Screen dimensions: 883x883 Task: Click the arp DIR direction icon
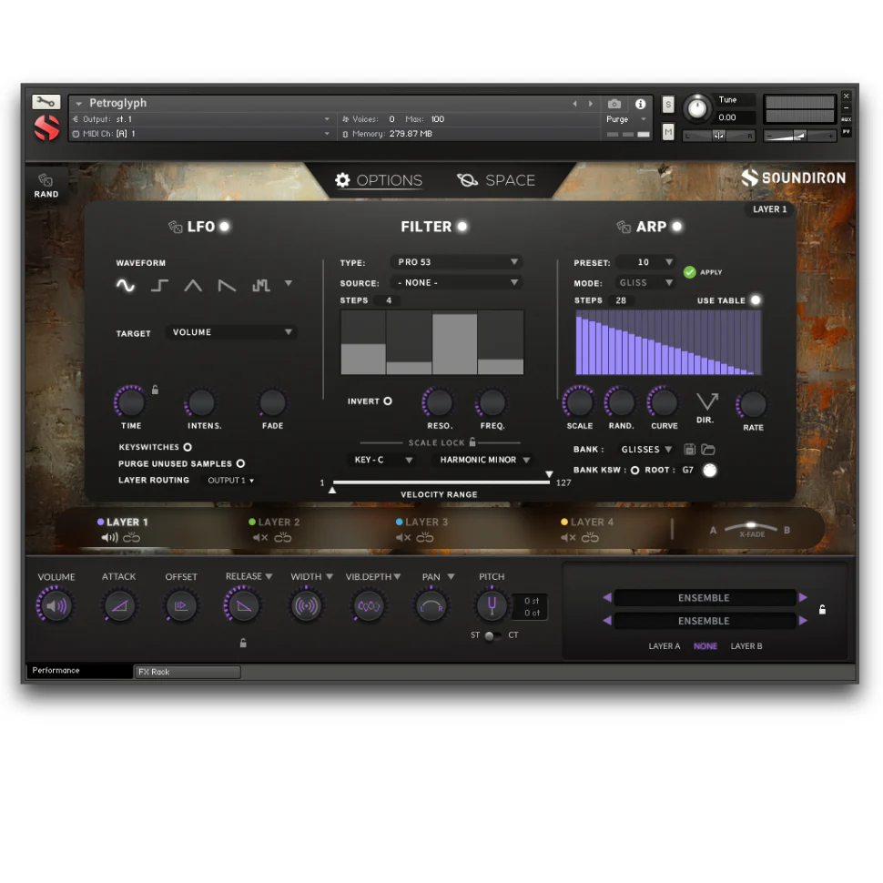707,402
